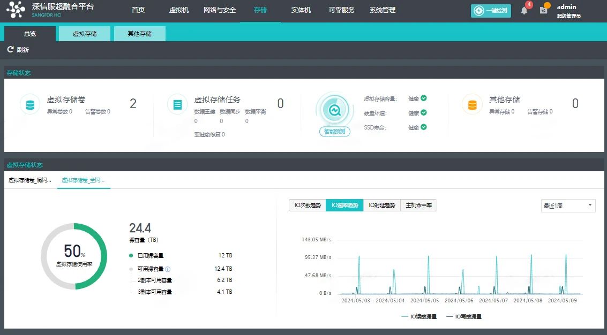Viewport: 607px width, 335px height.
Task: Click the 50% storage usage donut chart
Action: point(74,256)
